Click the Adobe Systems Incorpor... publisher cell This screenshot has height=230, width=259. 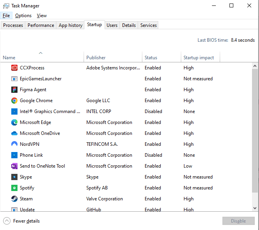coord(113,68)
